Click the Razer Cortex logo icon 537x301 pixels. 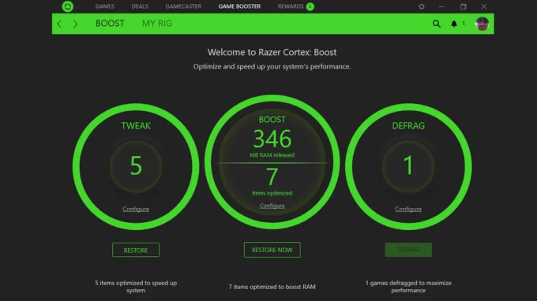coord(67,6)
